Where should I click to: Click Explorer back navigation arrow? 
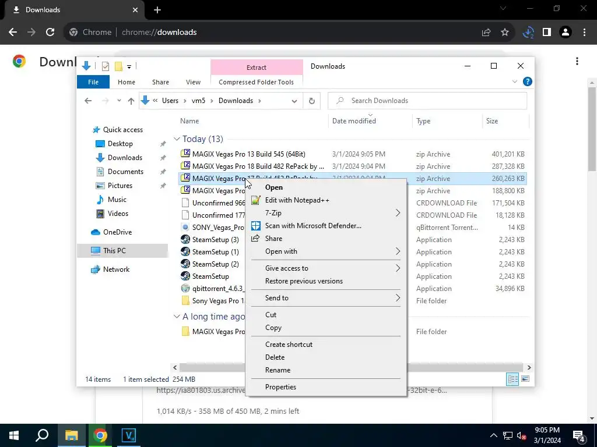[88, 101]
